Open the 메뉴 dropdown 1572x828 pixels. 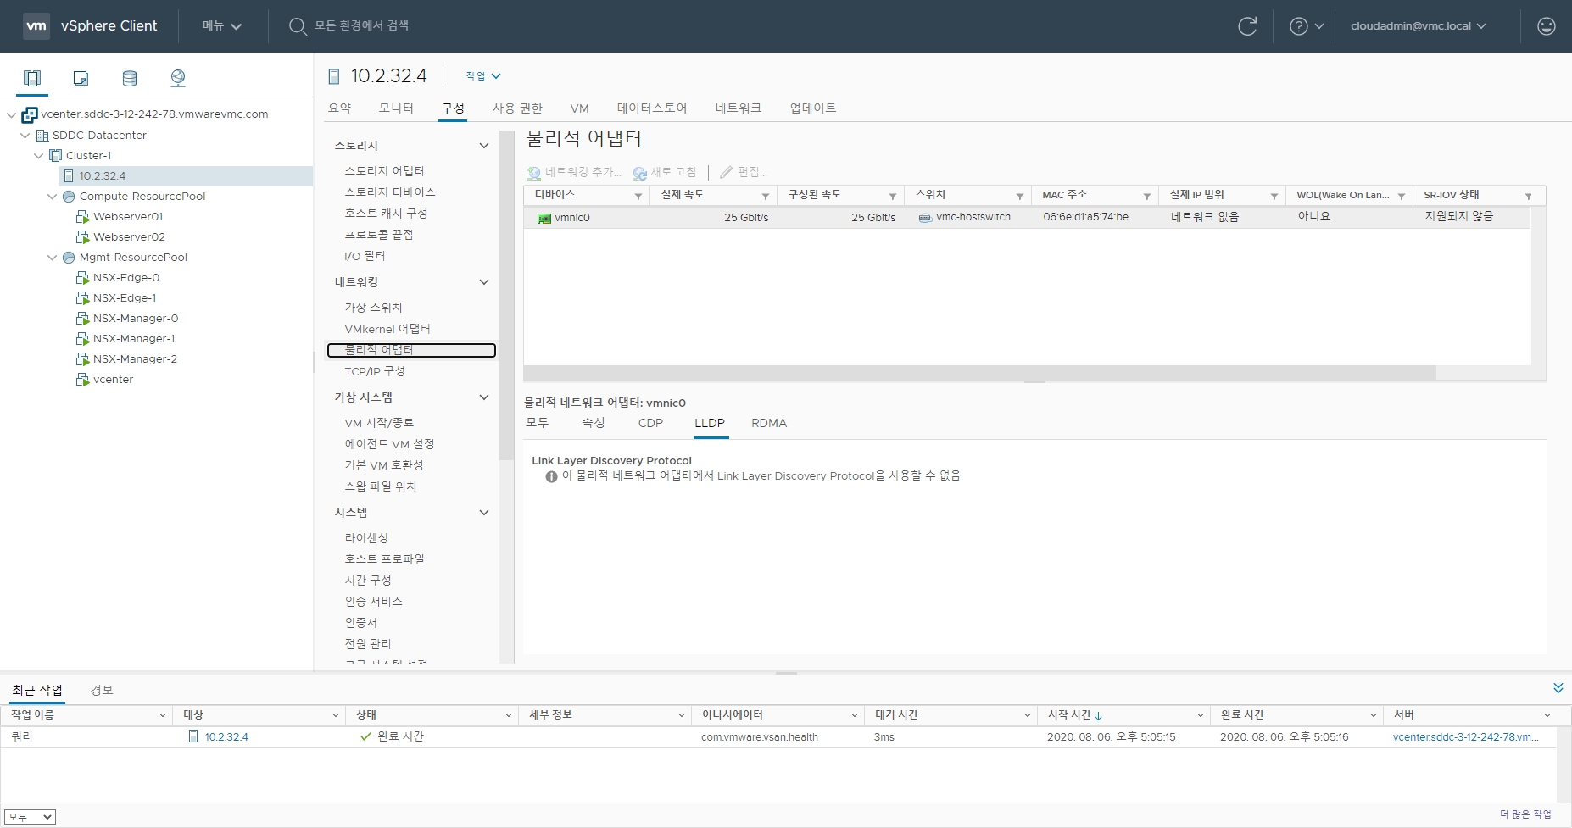coord(222,26)
